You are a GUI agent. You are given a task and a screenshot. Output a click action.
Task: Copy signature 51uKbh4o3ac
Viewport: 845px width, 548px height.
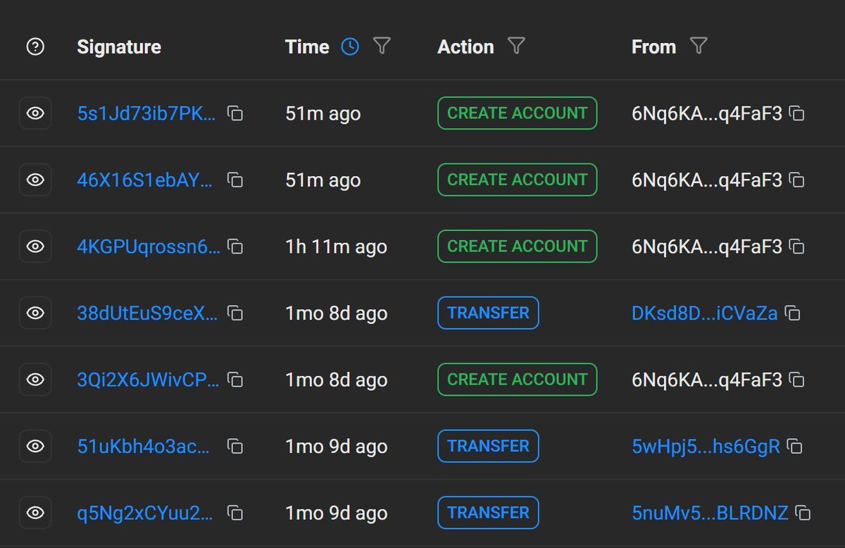(235, 446)
